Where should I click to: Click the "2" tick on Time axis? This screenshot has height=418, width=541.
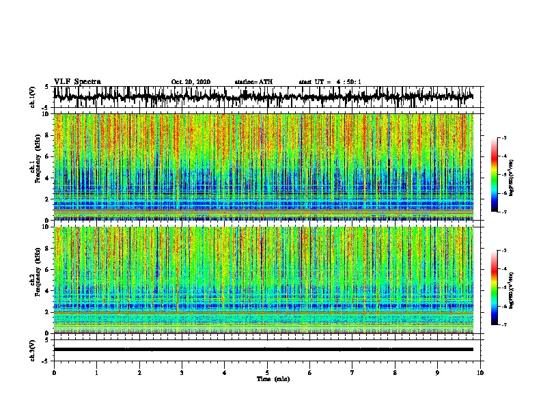[139, 373]
